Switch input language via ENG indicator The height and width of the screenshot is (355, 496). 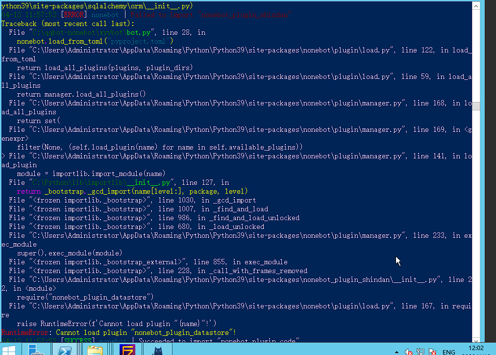tap(448, 352)
